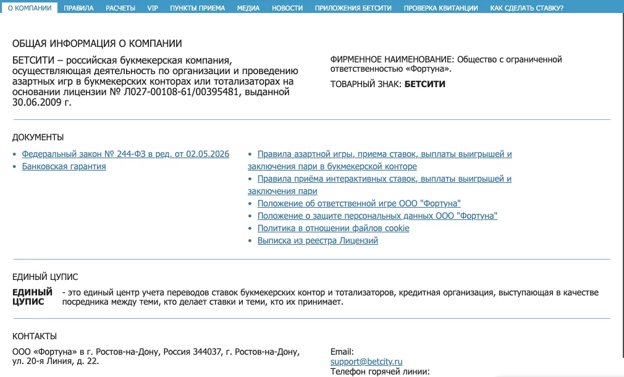Select the VIP menu item
This screenshot has width=624, height=377.
tap(153, 7)
